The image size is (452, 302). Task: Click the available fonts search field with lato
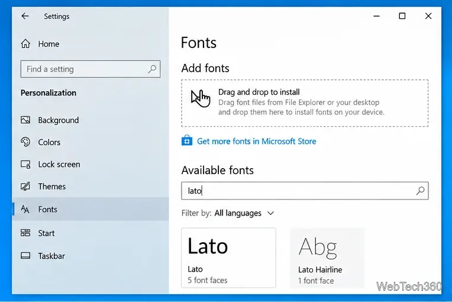(305, 191)
